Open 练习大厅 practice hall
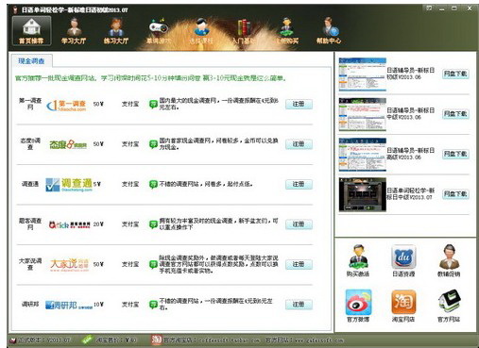 [x=116, y=31]
